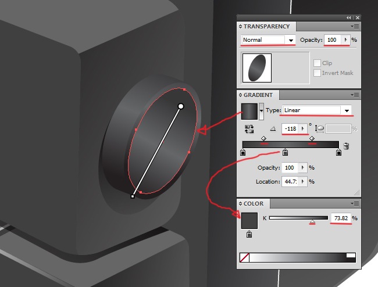Click the gradient aspect ratio icon
Viewport: 378px width, 287px height.
(x=319, y=129)
